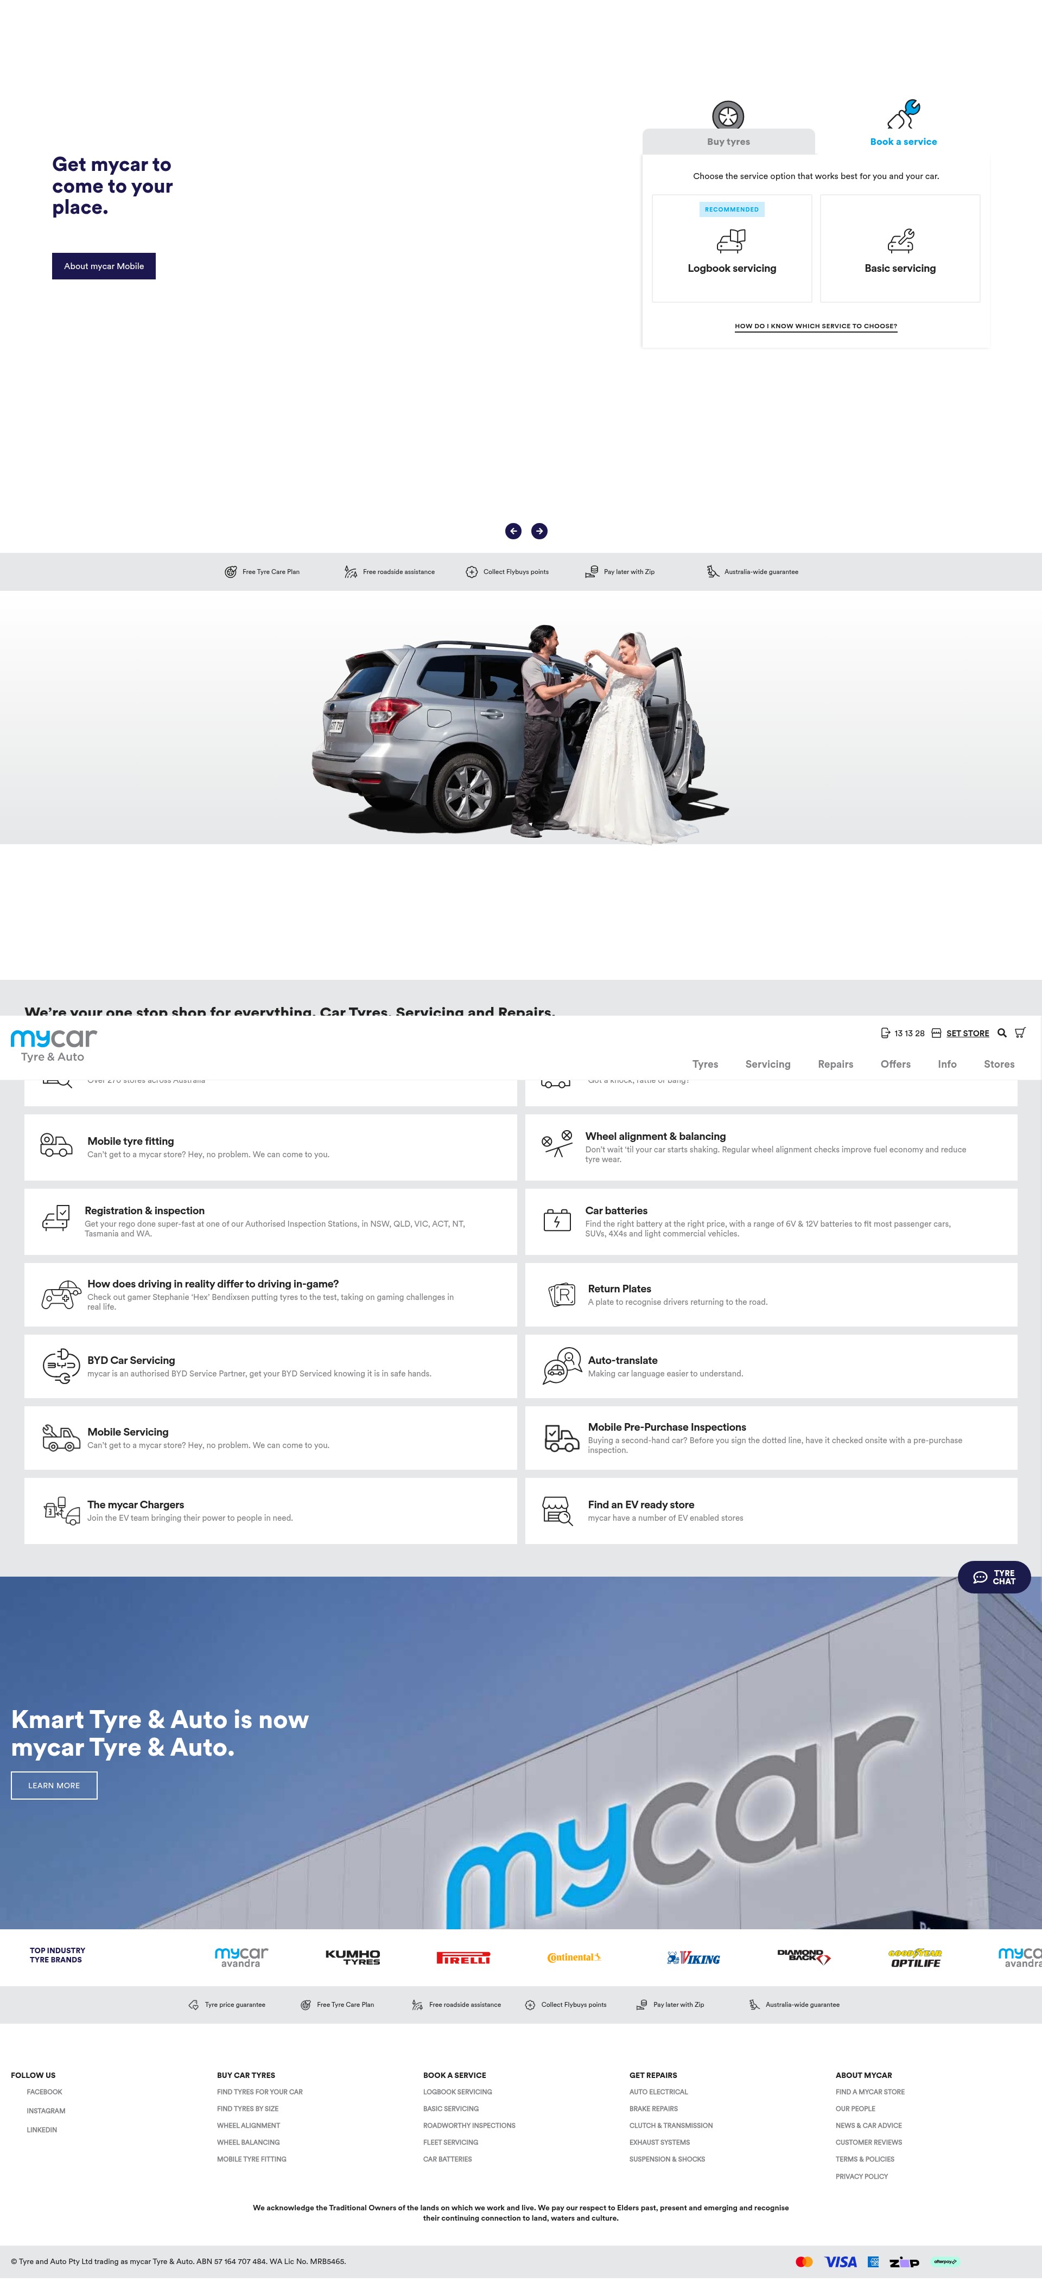Open the search magnifier icon
This screenshot has width=1042, height=2289.
1002,1032
